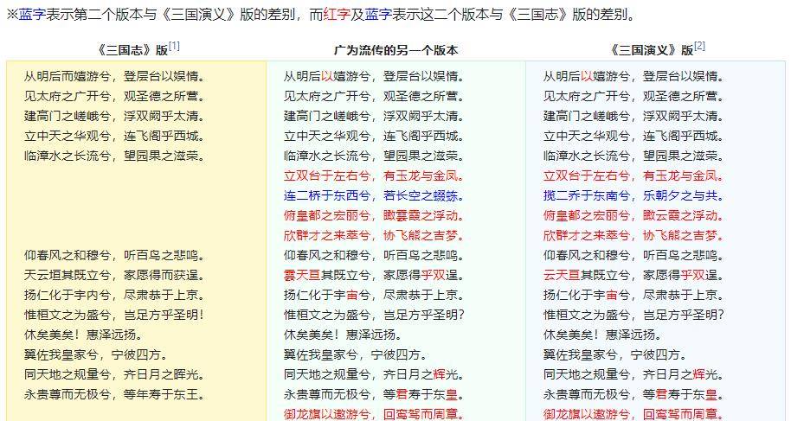Image resolution: width=791 pixels, height=421 pixels.
Task: Click line 从明后而嬉游兮，登层台以娱情
Action: click(x=114, y=77)
